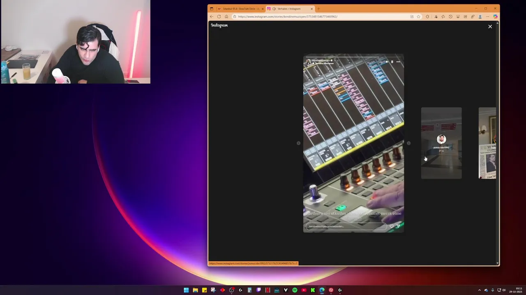Pause the playing Instagram story
The height and width of the screenshot is (295, 526).
pyautogui.click(x=392, y=62)
